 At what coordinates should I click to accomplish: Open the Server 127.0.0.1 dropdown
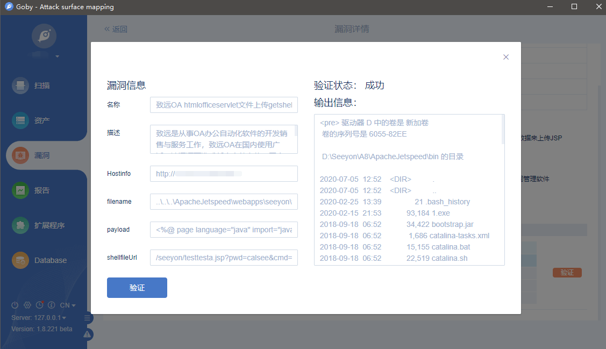coord(39,318)
